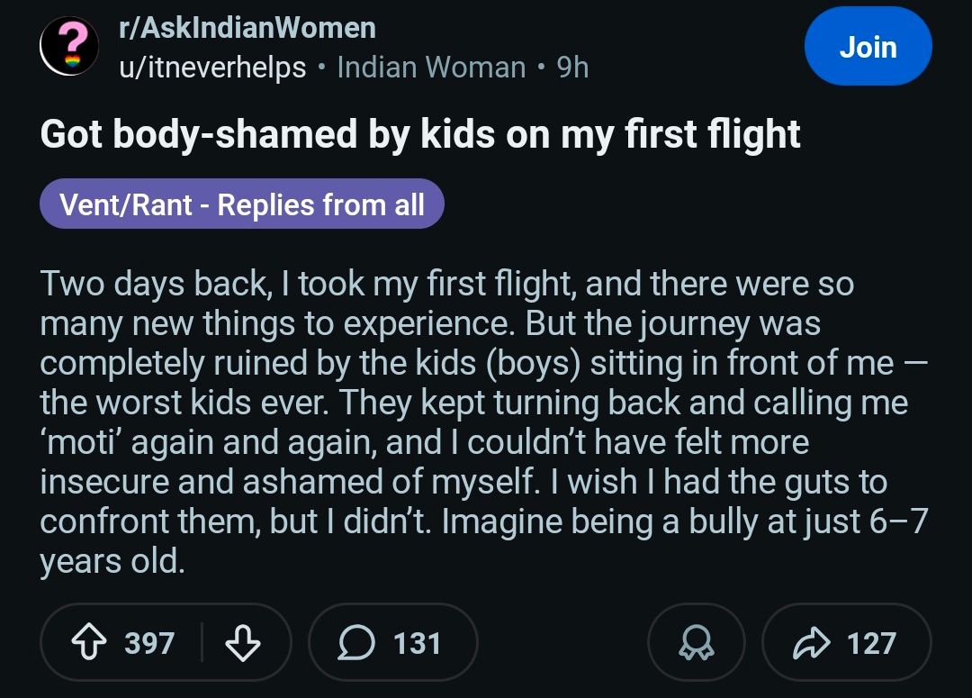972x698 pixels.
Task: Click the 9h post timestamp
Action: click(x=572, y=68)
